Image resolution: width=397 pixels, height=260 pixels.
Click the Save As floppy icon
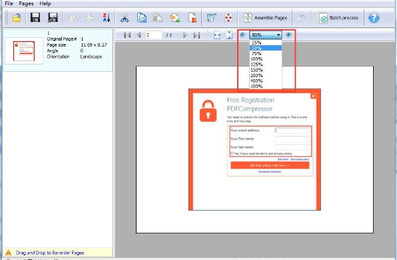(x=53, y=18)
